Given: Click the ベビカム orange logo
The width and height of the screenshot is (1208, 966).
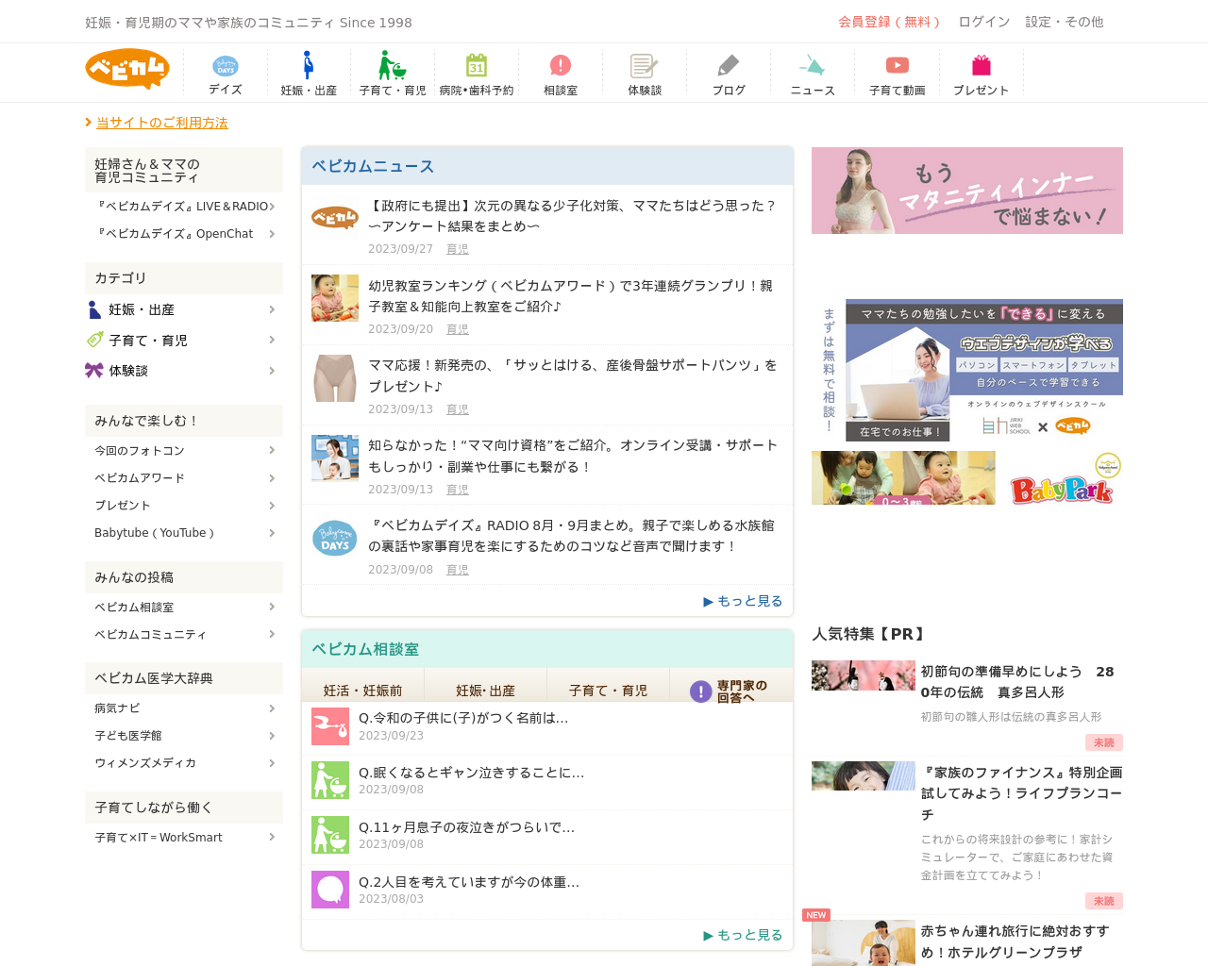Looking at the screenshot, I should click(127, 69).
